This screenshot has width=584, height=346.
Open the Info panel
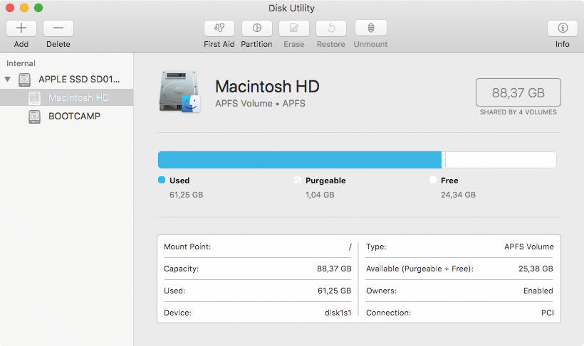[x=563, y=28]
